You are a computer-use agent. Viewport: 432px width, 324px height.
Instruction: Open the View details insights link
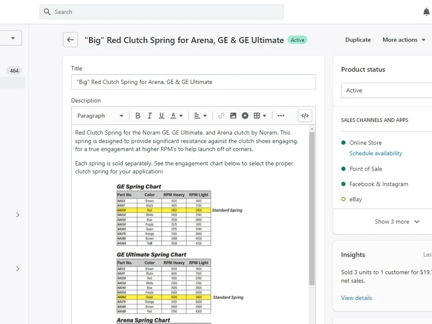[x=356, y=298]
